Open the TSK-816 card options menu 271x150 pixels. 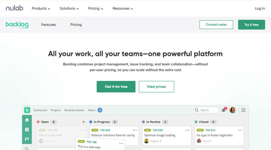240,130
